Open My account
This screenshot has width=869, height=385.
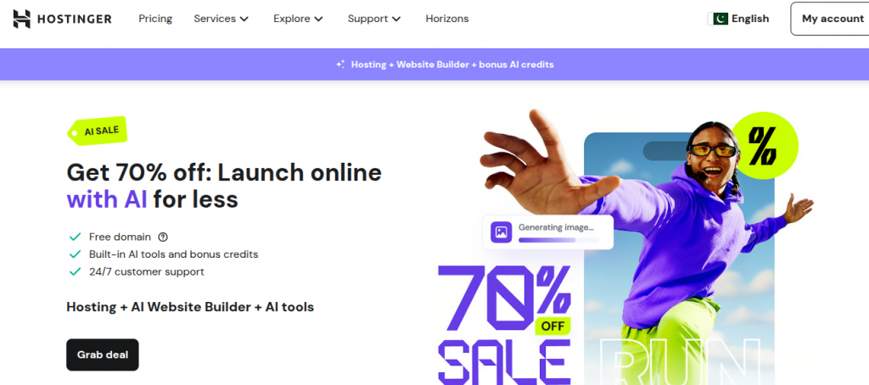[x=832, y=19]
